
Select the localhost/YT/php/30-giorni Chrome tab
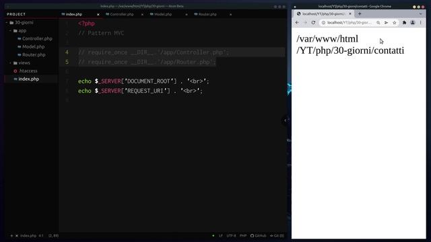point(323,13)
